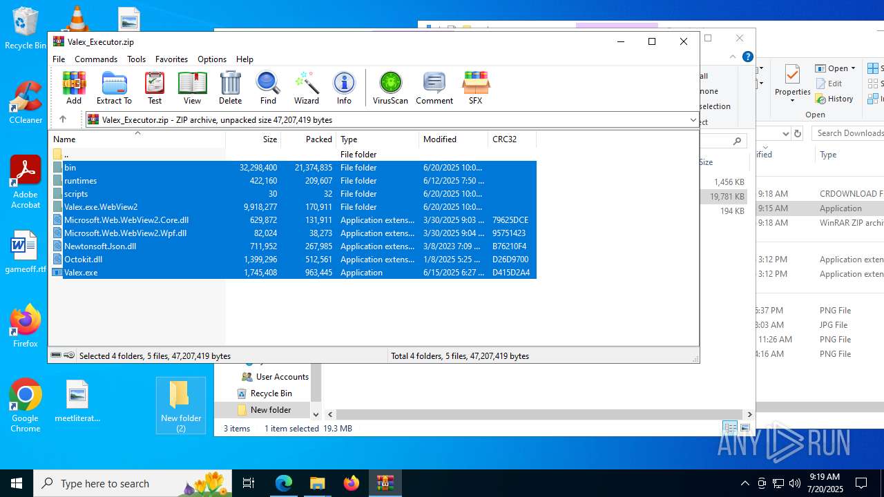Open the gameoff.rtf desktop file
The height and width of the screenshot is (497, 884).
pos(26,253)
